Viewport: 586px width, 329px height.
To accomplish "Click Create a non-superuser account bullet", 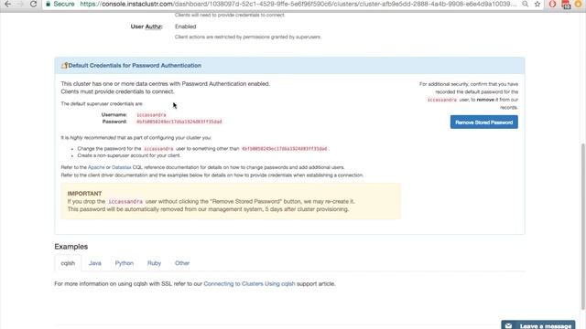I will 128,155.
